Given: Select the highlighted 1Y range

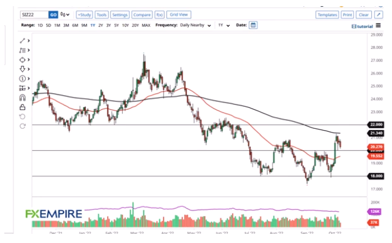Looking at the screenshot, I should [93, 25].
